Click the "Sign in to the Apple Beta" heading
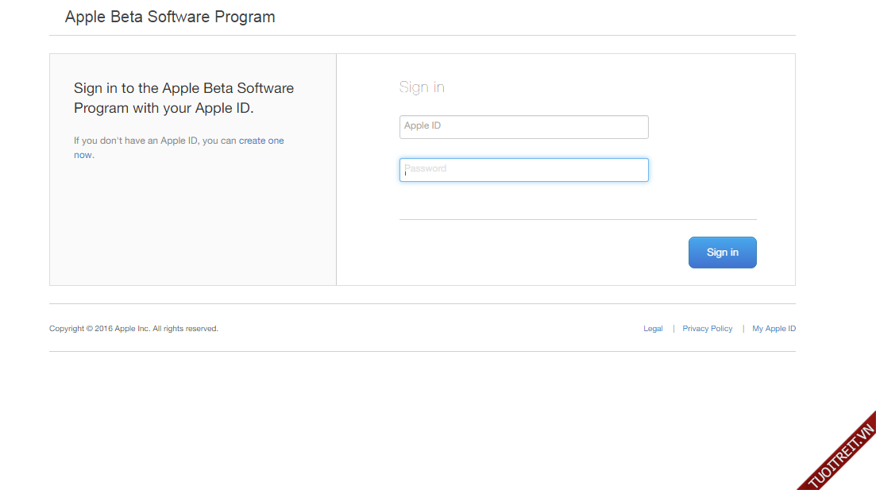 pyautogui.click(x=183, y=88)
